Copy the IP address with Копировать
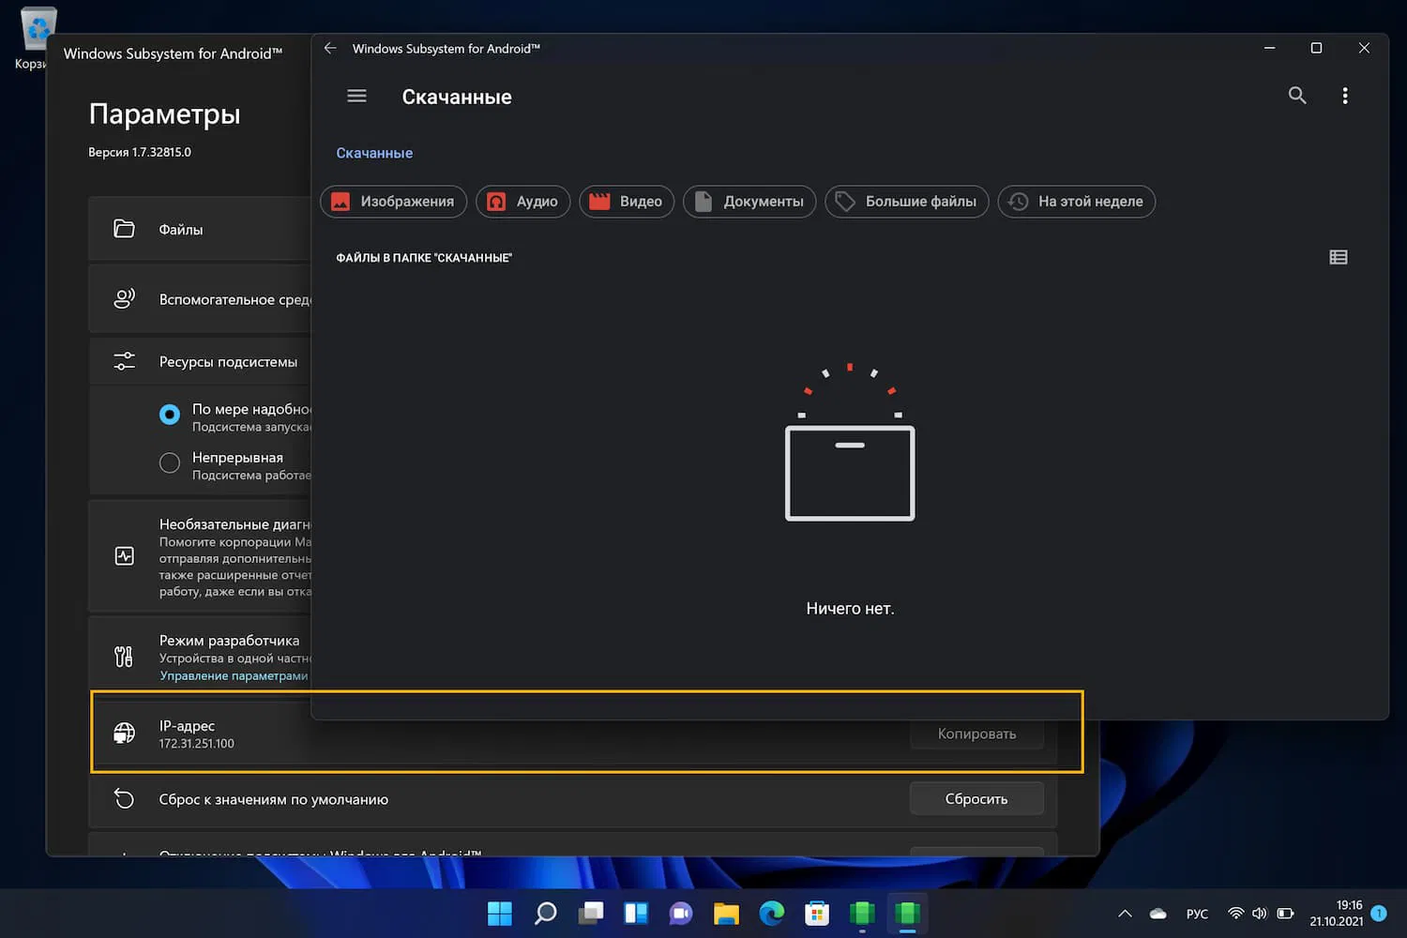This screenshot has width=1407, height=938. pos(976,734)
